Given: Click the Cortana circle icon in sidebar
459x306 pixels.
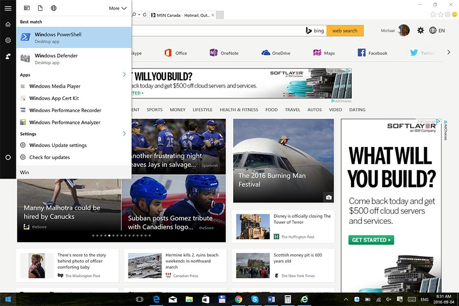Looking at the screenshot, I should (8, 157).
